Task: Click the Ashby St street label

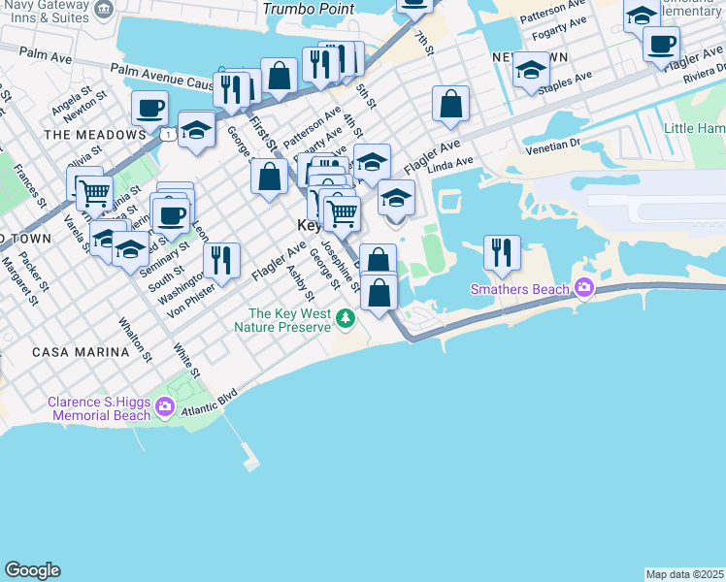Action: [300, 282]
